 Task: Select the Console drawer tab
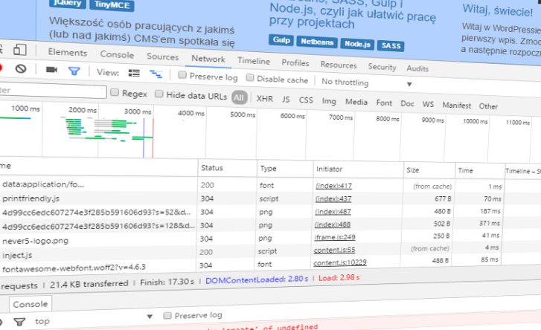[30, 304]
